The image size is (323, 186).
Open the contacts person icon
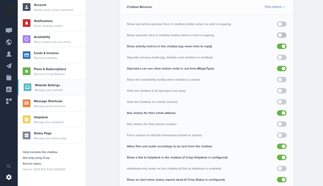(9, 54)
